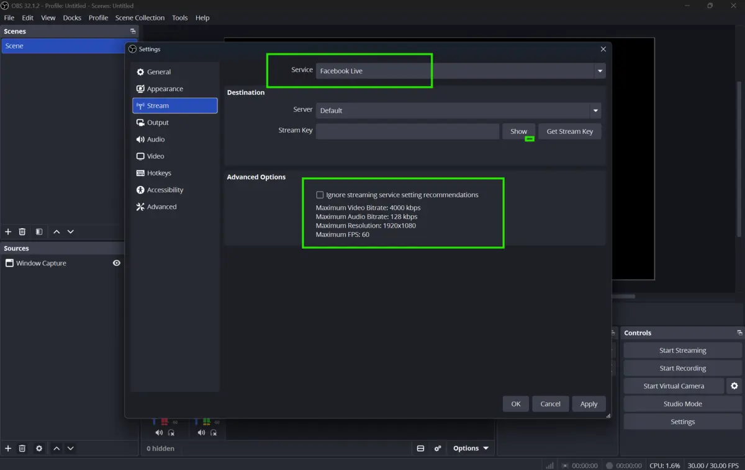Viewport: 745px width, 470px height.
Task: Click the Accessibility icon in Settings
Action: tap(140, 190)
